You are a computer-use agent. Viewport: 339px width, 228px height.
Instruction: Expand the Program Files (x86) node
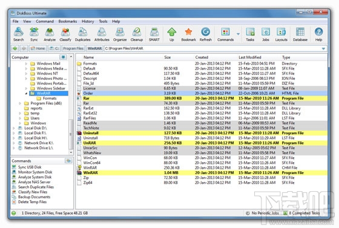click(x=20, y=103)
